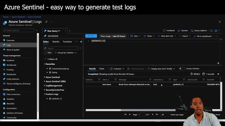Open Hunting in the sidebar
This screenshot has width=225, height=126.
[10, 70]
